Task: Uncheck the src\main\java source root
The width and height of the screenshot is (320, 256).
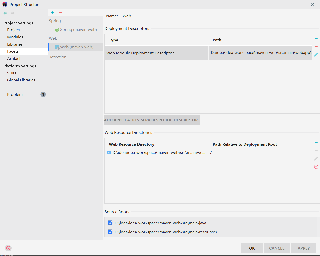Action: click(110, 223)
